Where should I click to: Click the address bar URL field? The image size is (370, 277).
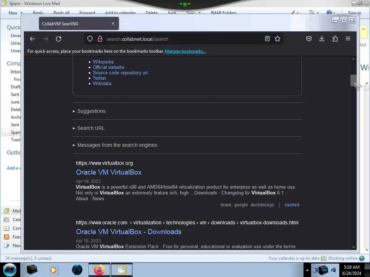184,39
